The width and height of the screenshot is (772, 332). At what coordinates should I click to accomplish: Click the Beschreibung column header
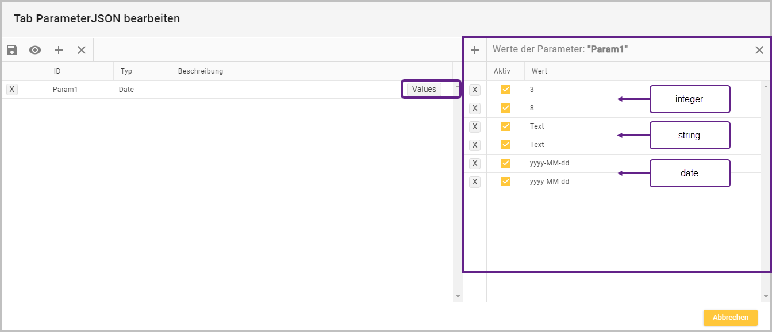coord(200,71)
